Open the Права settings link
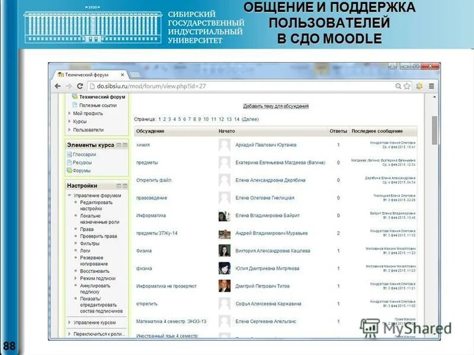Screen dimensions: 474x355 [x=87, y=229]
